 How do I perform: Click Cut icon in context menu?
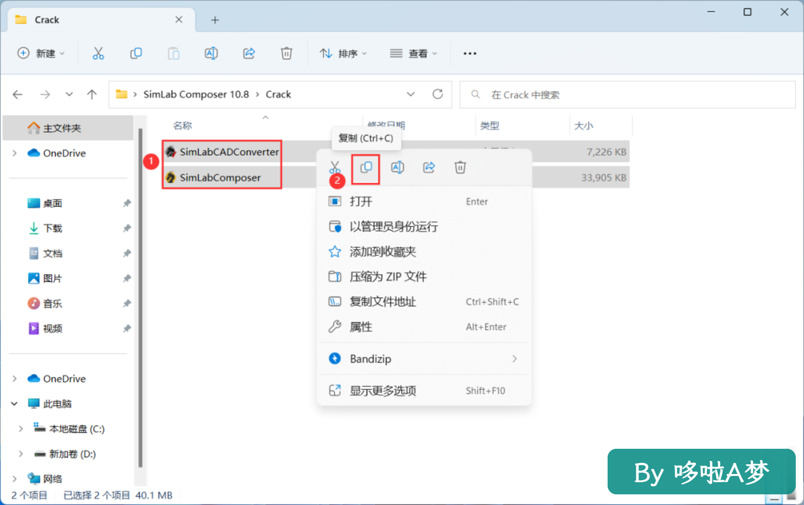335,168
